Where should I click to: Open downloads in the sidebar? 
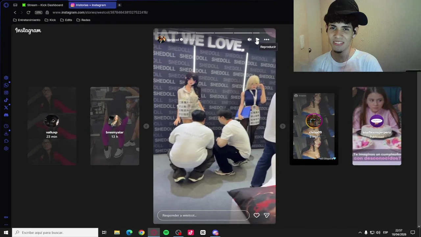(x=6, y=134)
